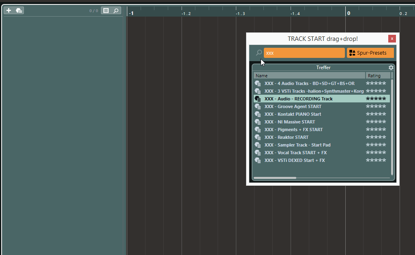Sort results by Rating column header
Image resolution: width=415 pixels, height=255 pixels.
tap(377, 76)
